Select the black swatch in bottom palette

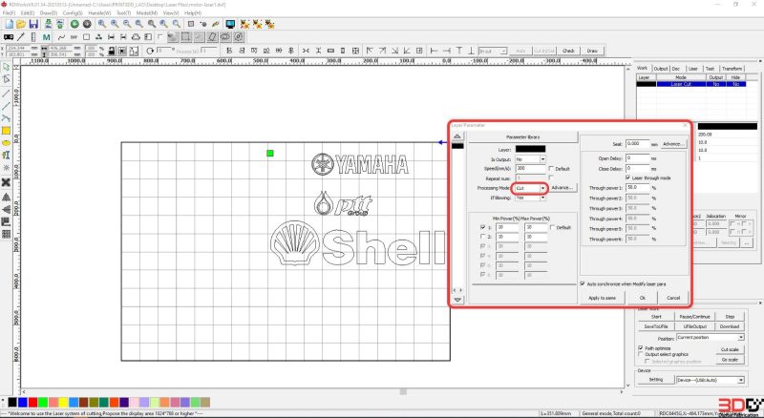click(x=12, y=403)
